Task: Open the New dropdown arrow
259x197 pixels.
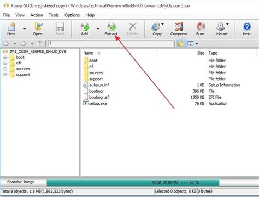Action: [x=25, y=29]
